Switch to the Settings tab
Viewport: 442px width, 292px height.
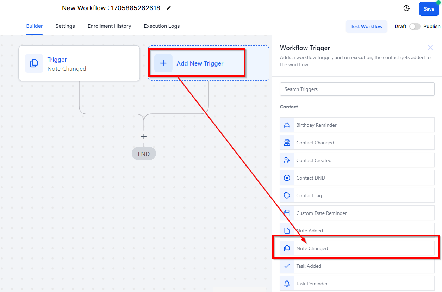tap(65, 26)
